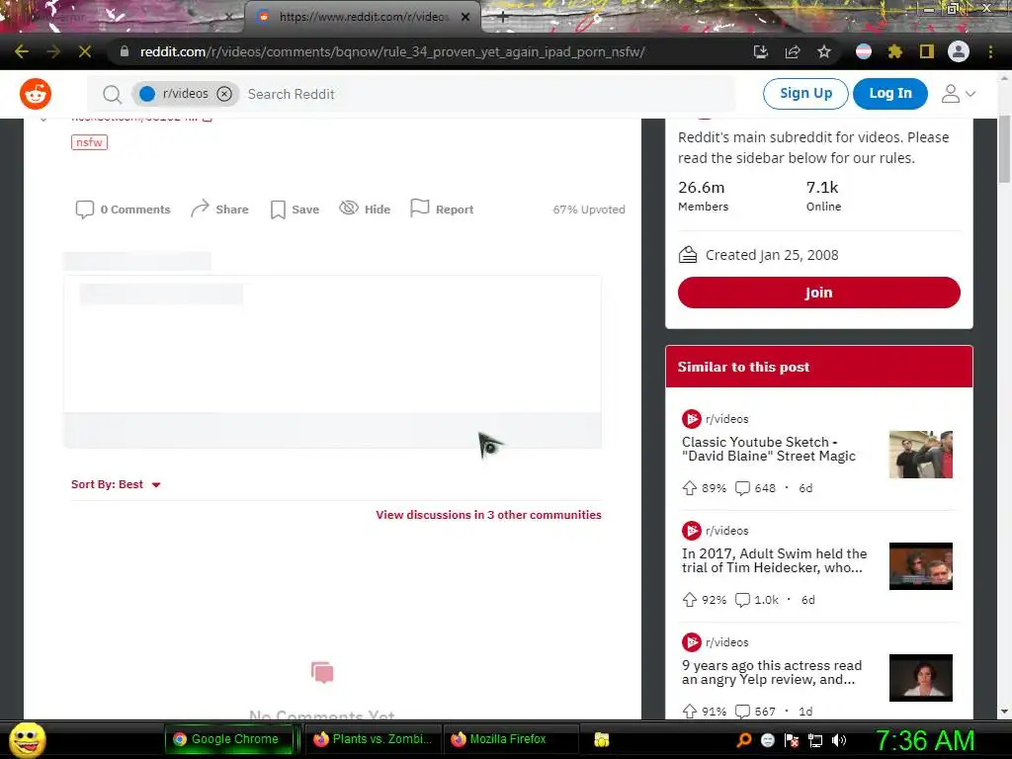Click the network tray icon
The width and height of the screenshot is (1012, 759).
(815, 740)
